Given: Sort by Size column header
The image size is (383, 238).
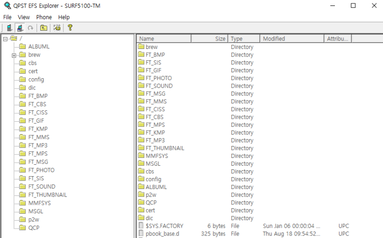Looking at the screenshot, I should (210, 39).
